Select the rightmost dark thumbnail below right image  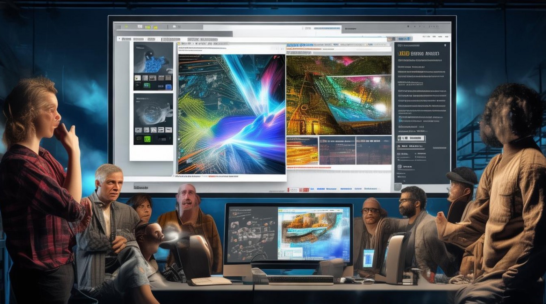(x=373, y=151)
